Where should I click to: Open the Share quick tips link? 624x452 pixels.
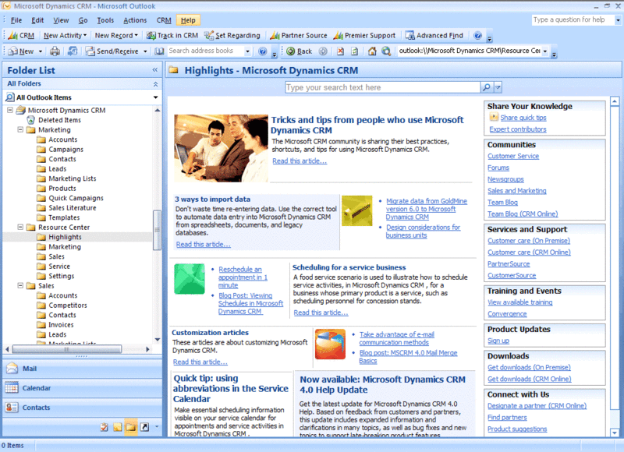(523, 118)
